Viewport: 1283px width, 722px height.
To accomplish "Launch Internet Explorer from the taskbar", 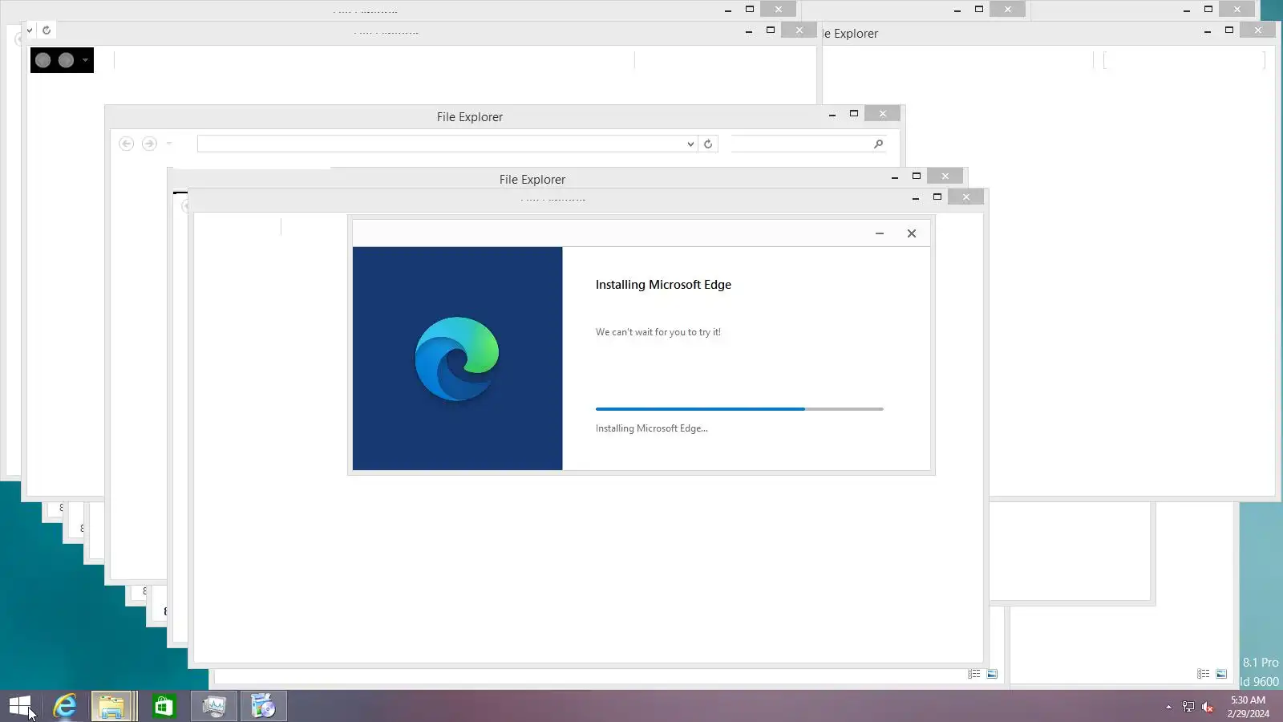I will [65, 707].
